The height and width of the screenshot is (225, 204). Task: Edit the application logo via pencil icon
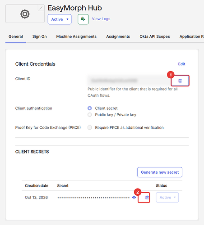(41, 8)
